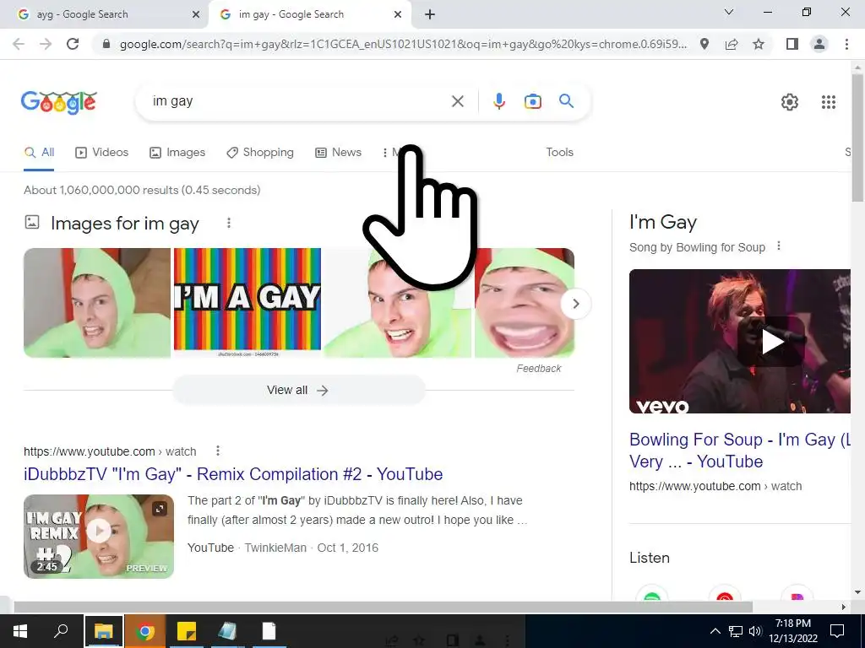
Task: Open the Windows Start menu
Action: [x=20, y=631]
